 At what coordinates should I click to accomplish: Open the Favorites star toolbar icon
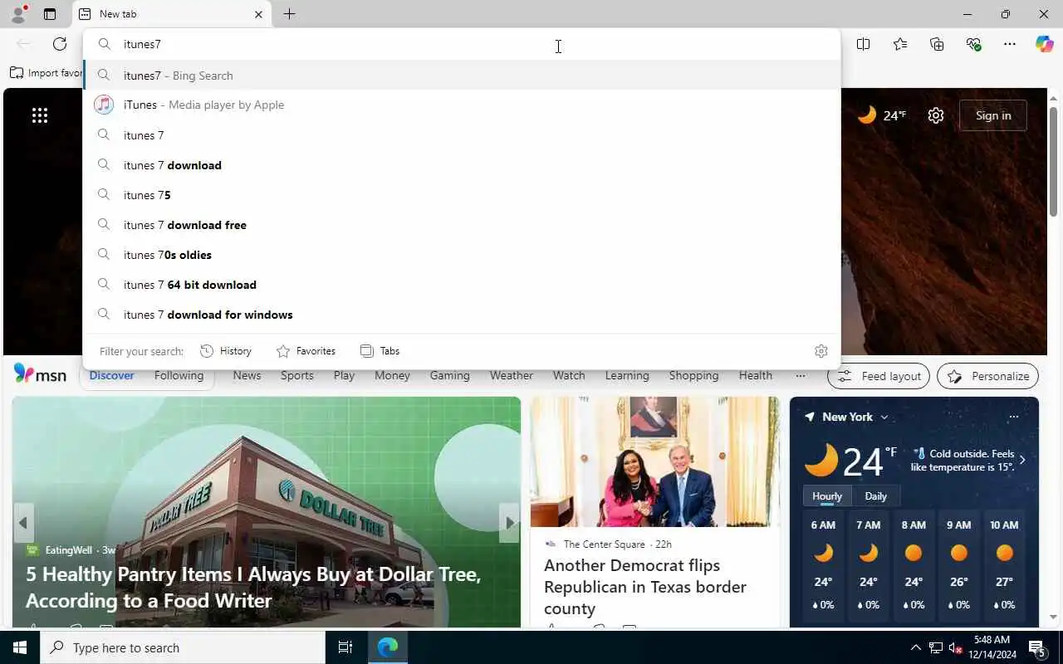[900, 44]
